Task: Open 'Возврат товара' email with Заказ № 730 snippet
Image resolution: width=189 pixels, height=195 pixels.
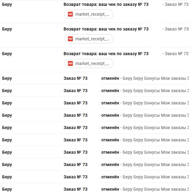Action: pyautogui.click(x=106, y=29)
